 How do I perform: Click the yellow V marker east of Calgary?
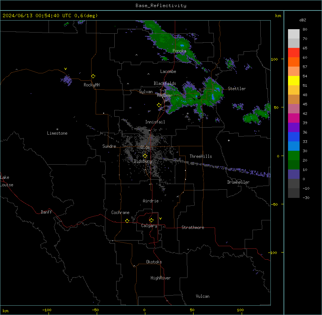tap(160, 218)
